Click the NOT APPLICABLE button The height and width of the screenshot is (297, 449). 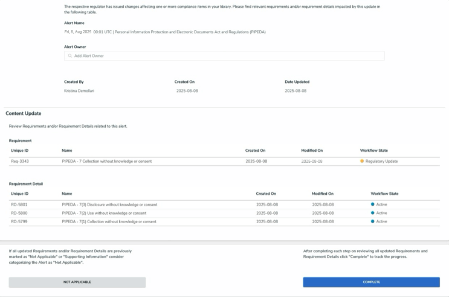pos(77,282)
